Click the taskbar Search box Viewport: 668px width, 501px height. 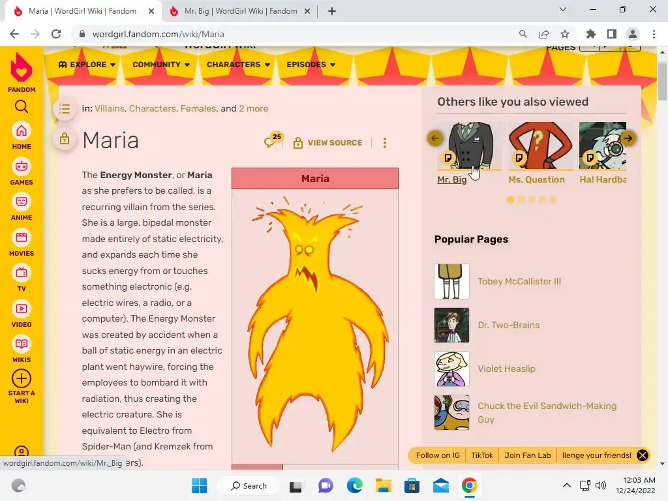pyautogui.click(x=249, y=485)
